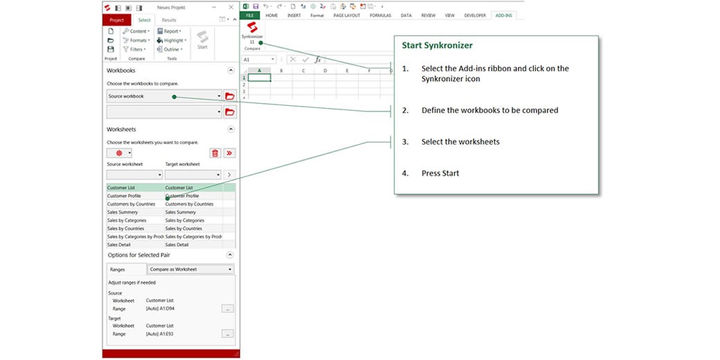Click the New project icon

111,31
